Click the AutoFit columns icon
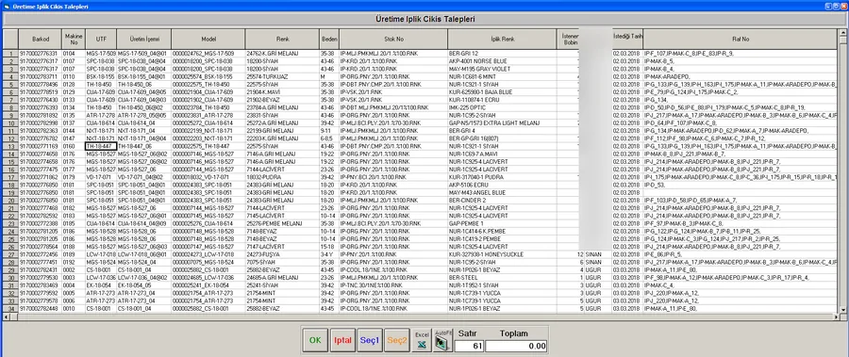 (x=442, y=340)
